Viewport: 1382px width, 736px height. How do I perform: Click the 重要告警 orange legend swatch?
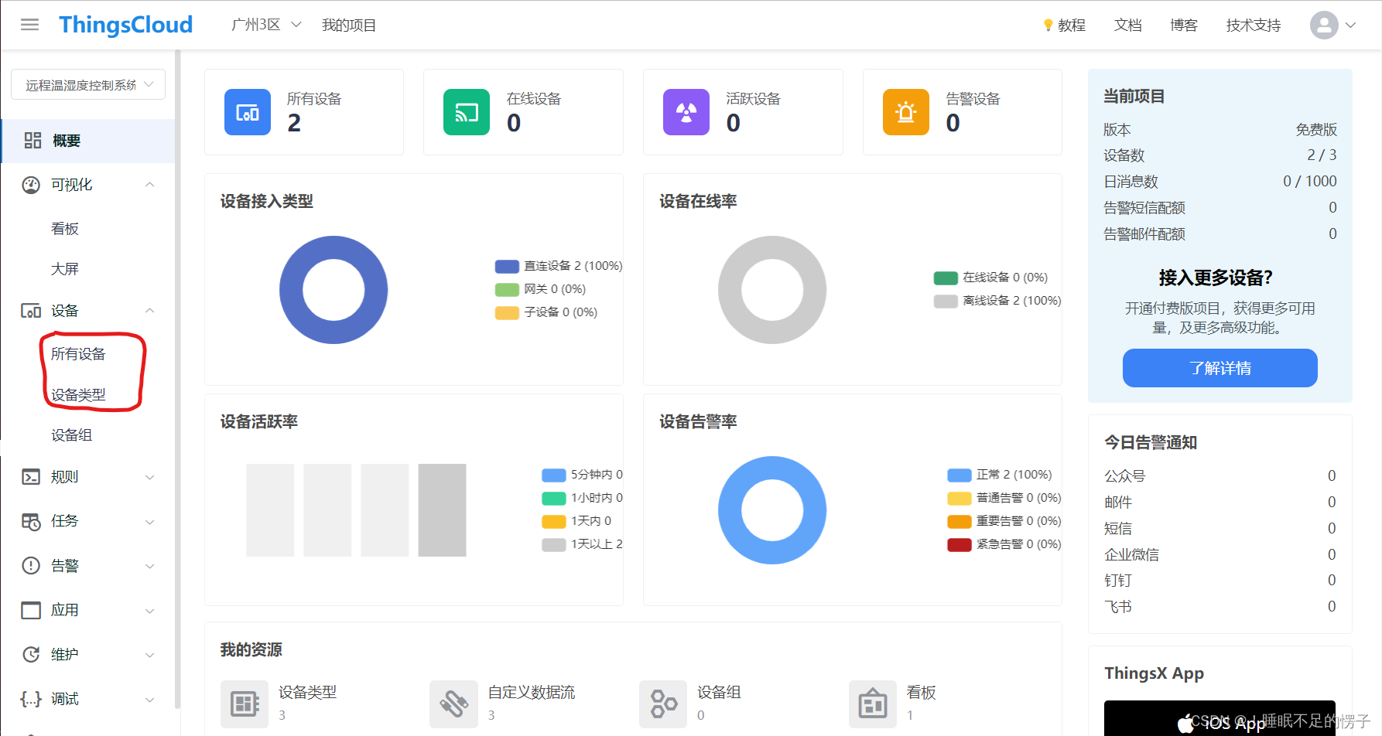pos(960,522)
